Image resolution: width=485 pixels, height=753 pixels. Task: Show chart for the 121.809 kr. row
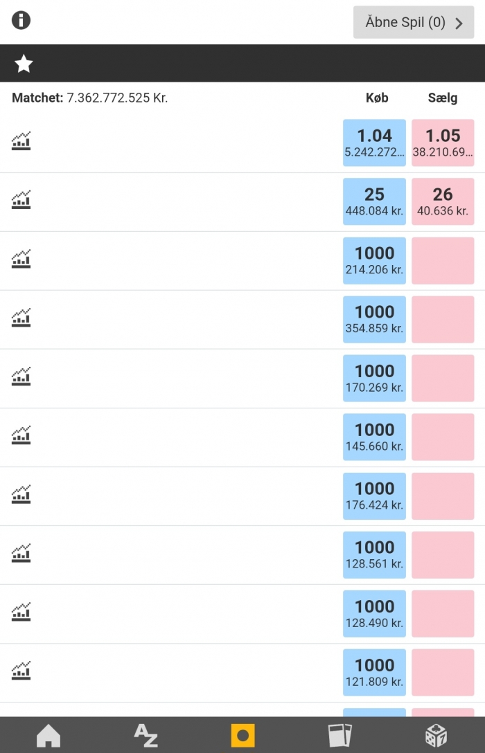[x=21, y=671]
